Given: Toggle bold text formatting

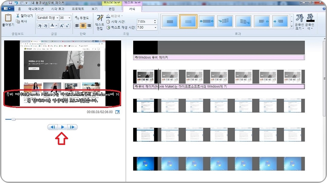Looking at the screenshot, I should click(x=40, y=26).
